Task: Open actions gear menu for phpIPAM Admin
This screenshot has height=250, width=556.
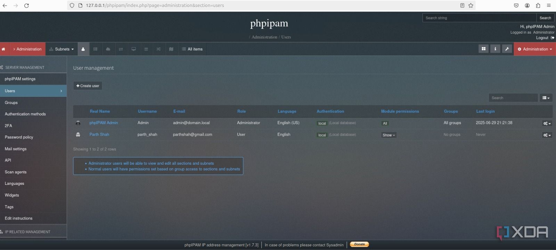Action: coord(547,123)
